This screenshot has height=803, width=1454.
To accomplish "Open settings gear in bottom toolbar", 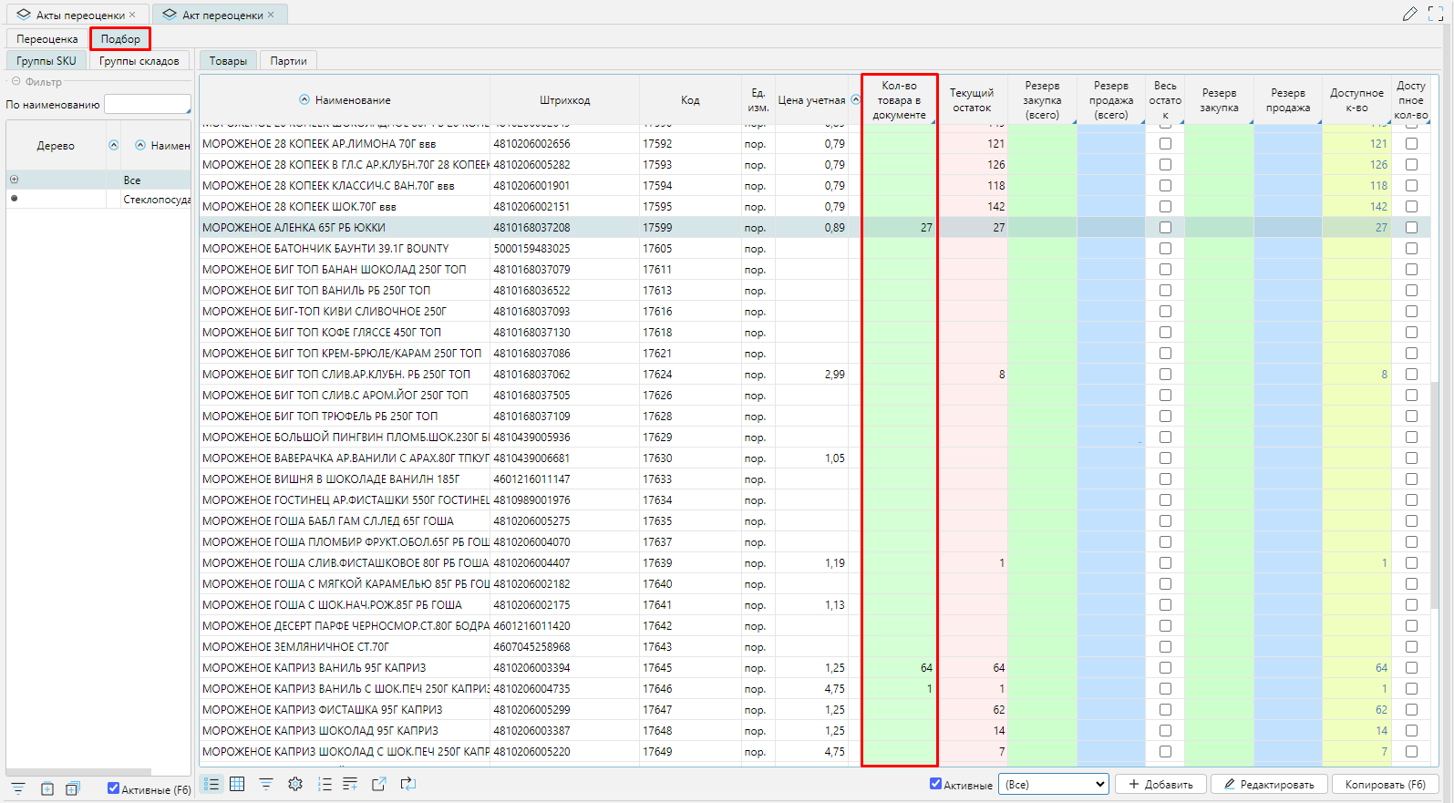I will (x=295, y=784).
